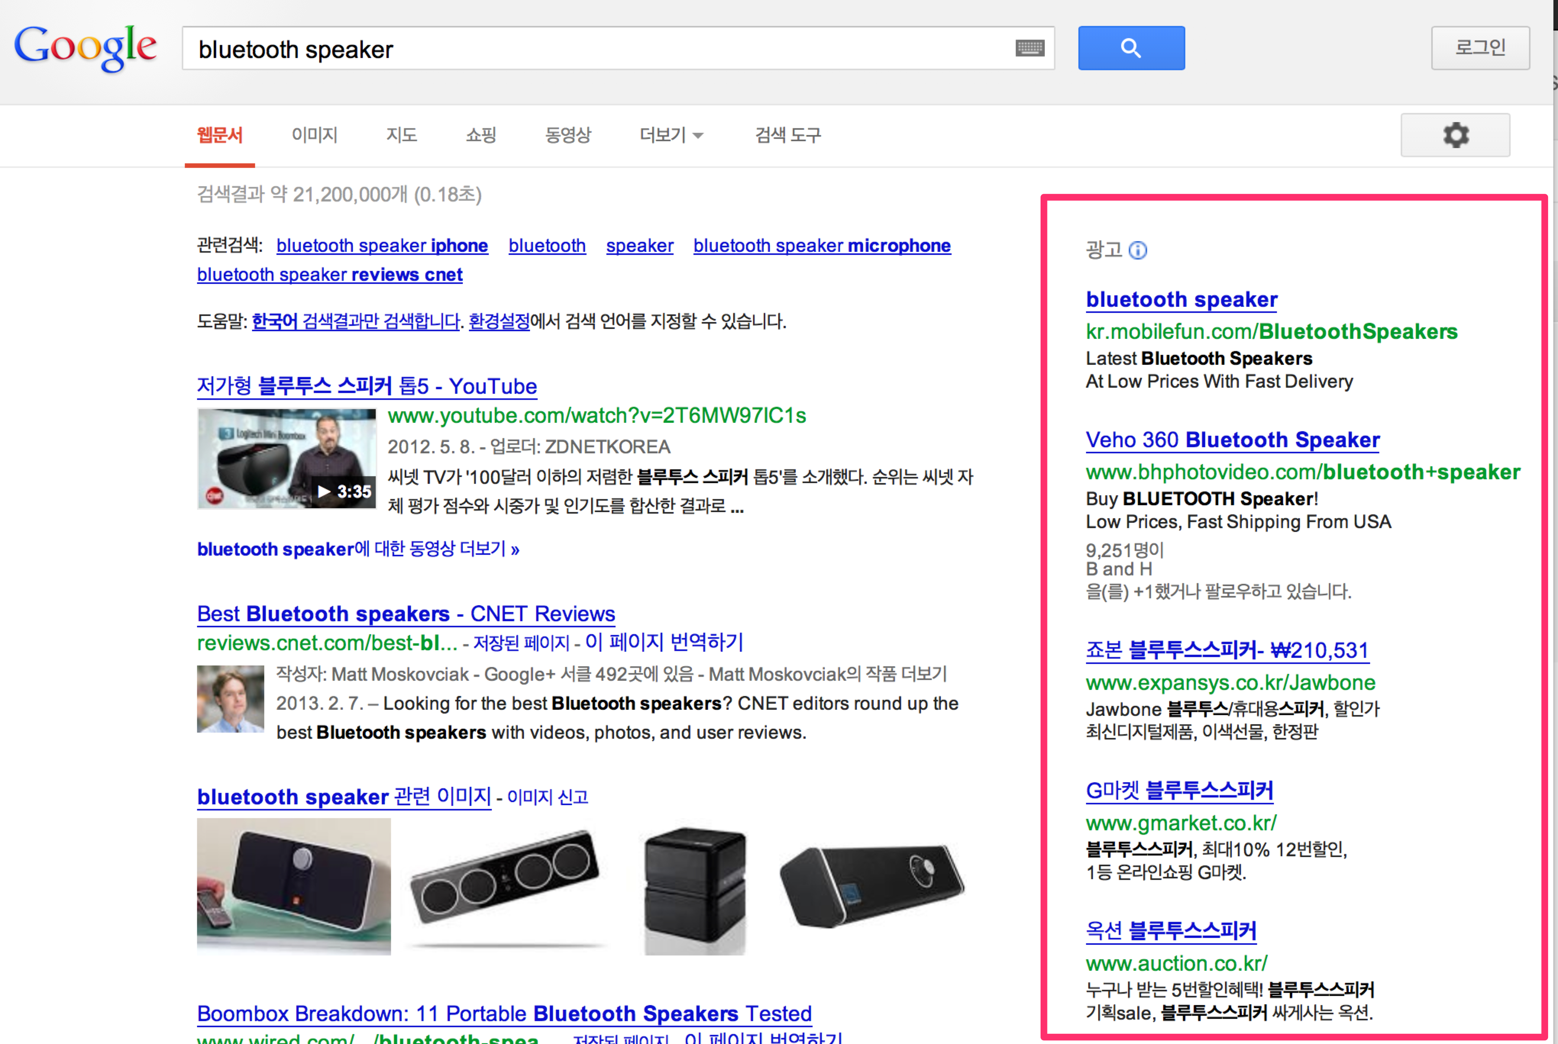The width and height of the screenshot is (1558, 1044).
Task: Click the 로그인 button
Action: click(1480, 48)
